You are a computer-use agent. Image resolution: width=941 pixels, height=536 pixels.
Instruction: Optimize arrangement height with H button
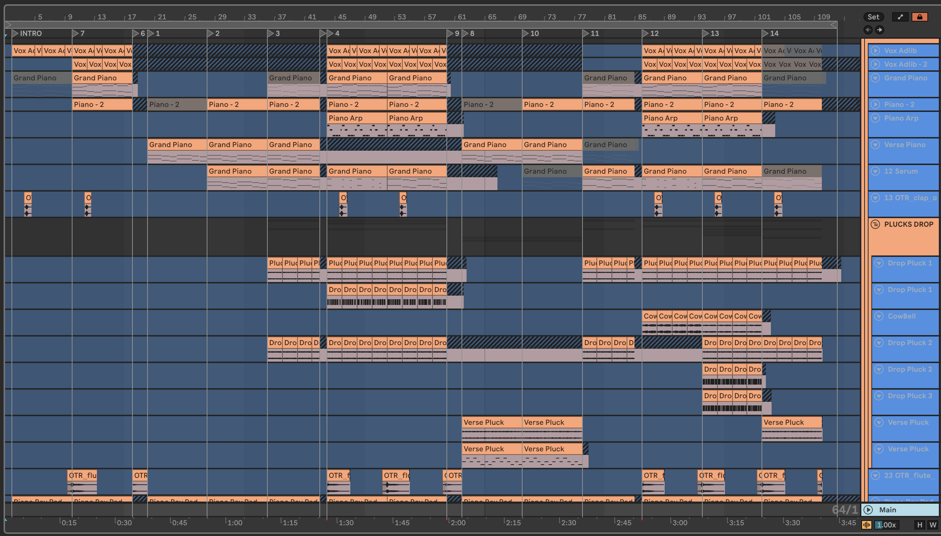pos(920,525)
